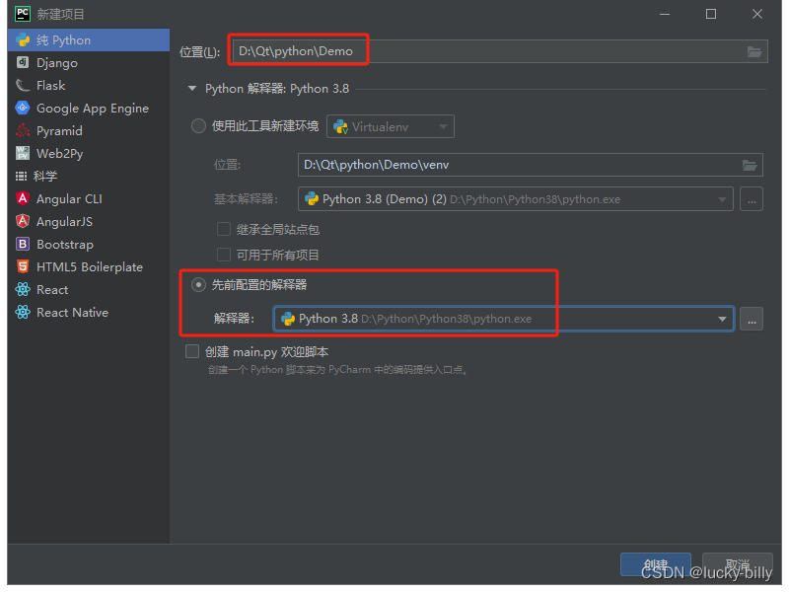Click the React atom icon
Screen dimensions: 789x592
[x=23, y=289]
